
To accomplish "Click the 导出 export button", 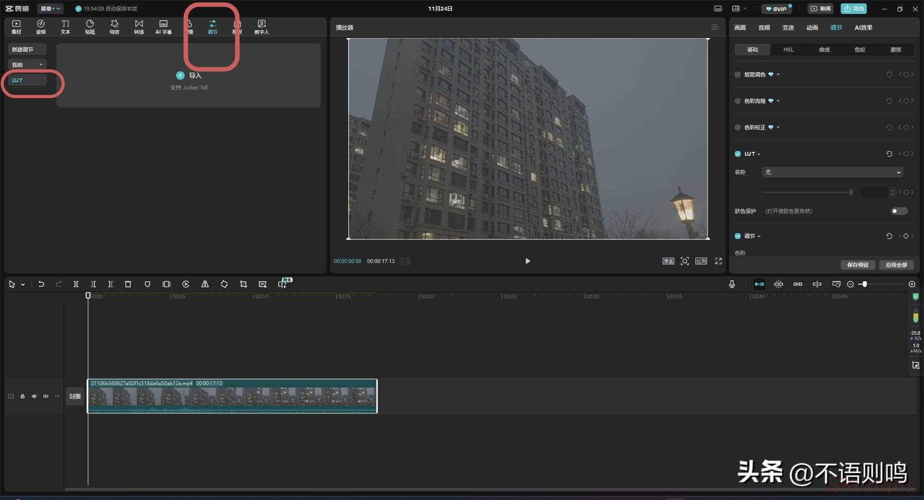I will pyautogui.click(x=854, y=9).
